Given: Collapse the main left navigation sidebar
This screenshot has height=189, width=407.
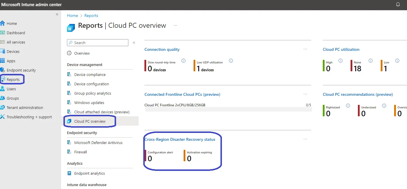Looking at the screenshot, I should point(57,14).
